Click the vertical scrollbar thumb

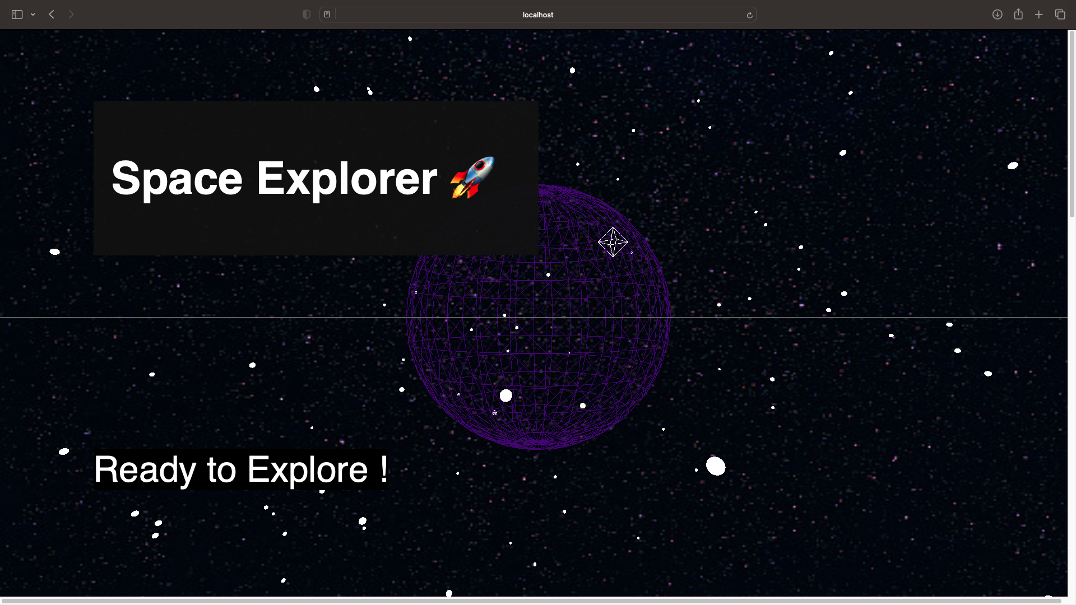pyautogui.click(x=1072, y=124)
